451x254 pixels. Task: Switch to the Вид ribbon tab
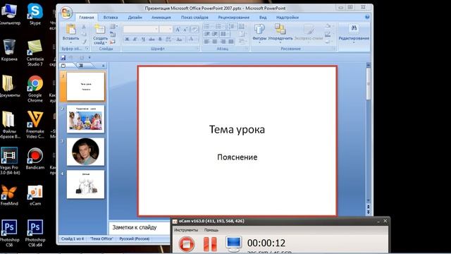[x=263, y=17]
